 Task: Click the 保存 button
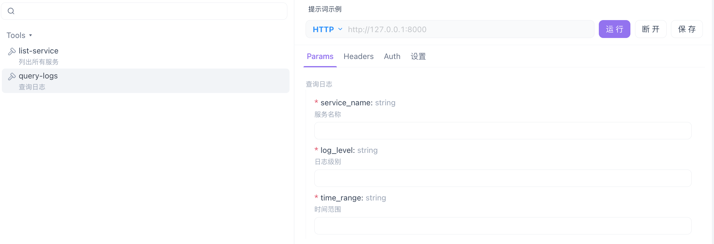(687, 29)
